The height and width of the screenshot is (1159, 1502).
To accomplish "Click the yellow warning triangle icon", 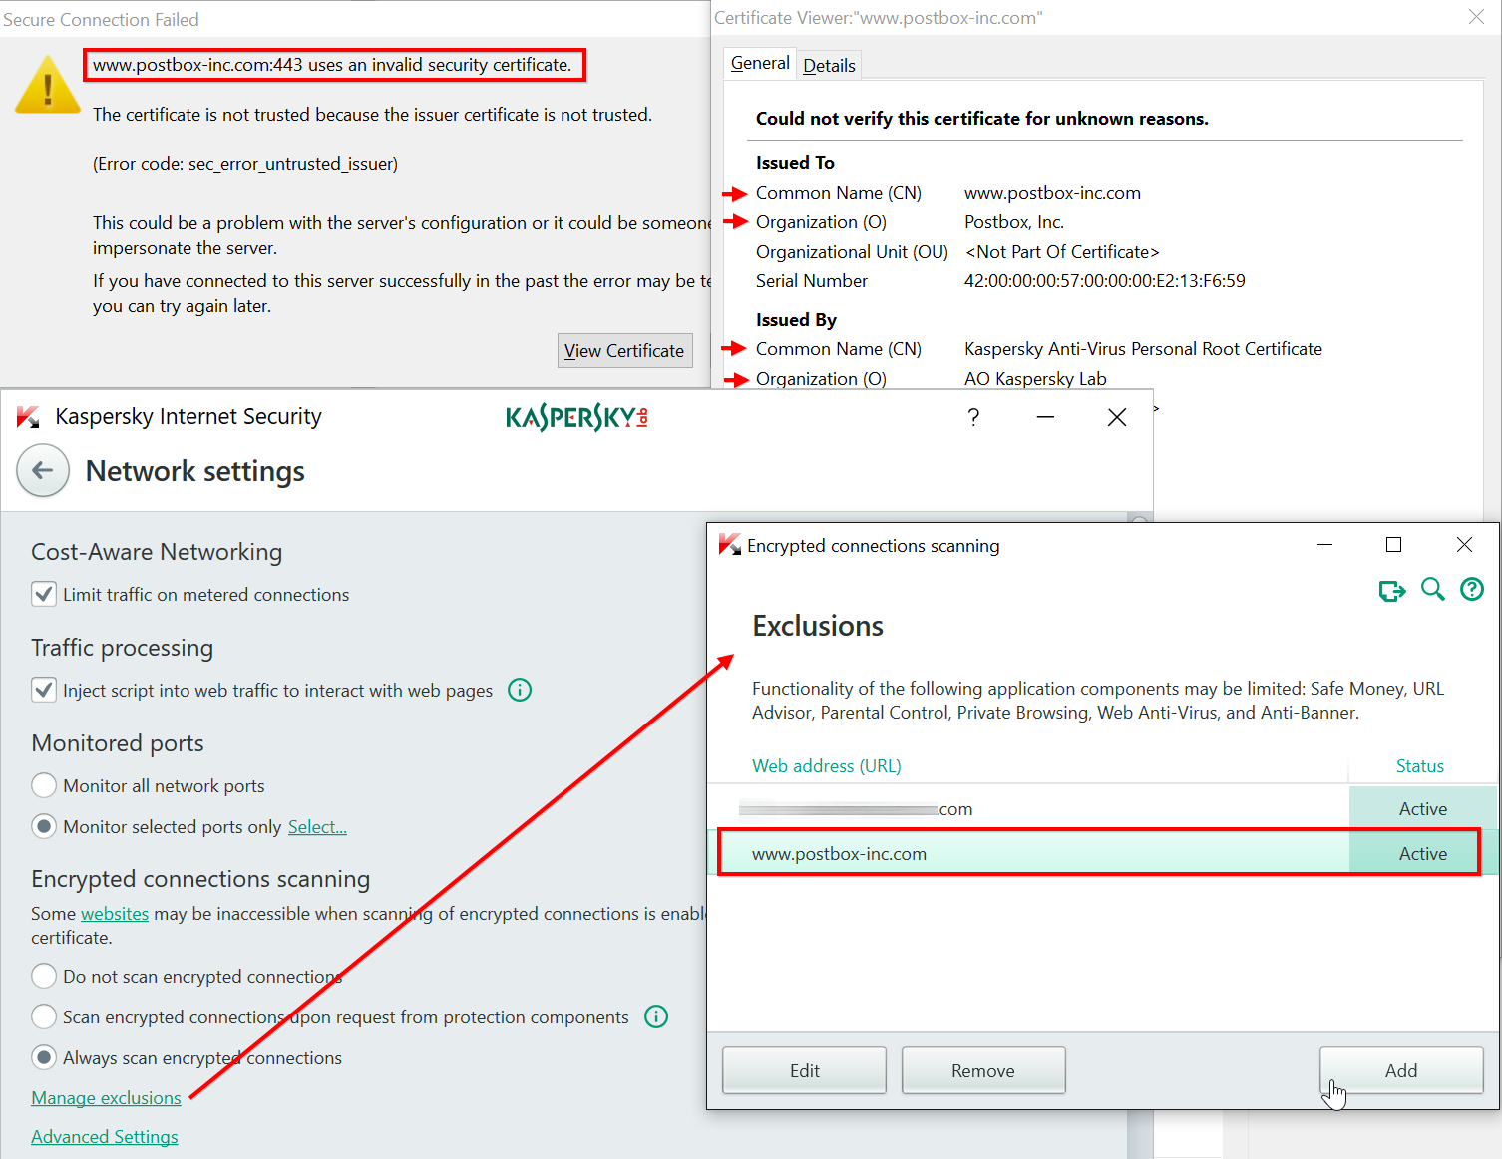I will coord(47,85).
